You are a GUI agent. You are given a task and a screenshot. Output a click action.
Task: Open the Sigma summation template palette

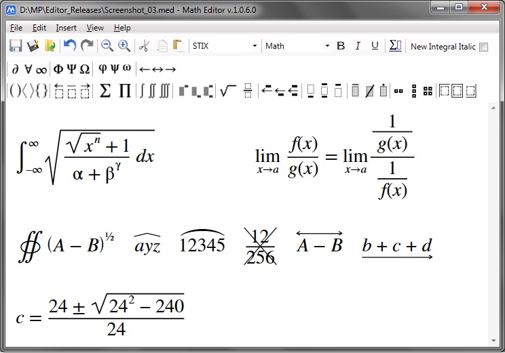(105, 91)
